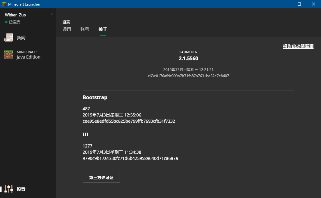Open the 新闻 newspaper icon in sidebar
This screenshot has height=198, width=321.
8,37
